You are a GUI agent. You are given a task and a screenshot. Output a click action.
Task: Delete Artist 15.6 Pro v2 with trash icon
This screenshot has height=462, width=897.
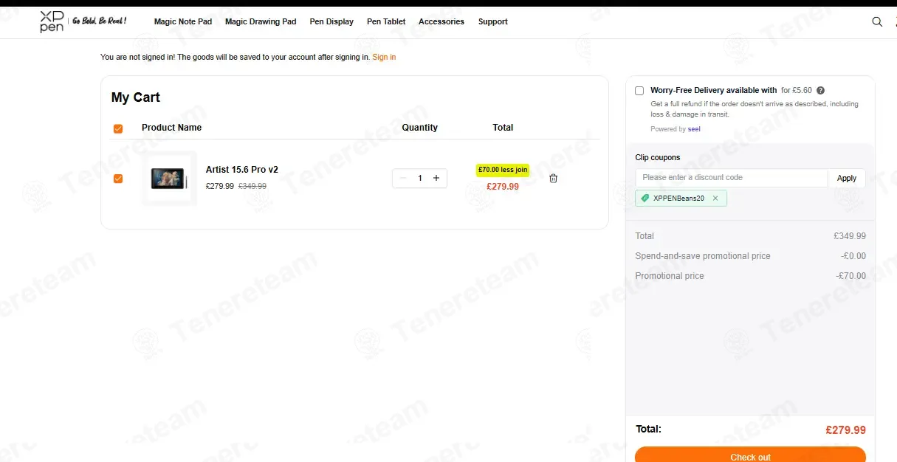coord(554,179)
